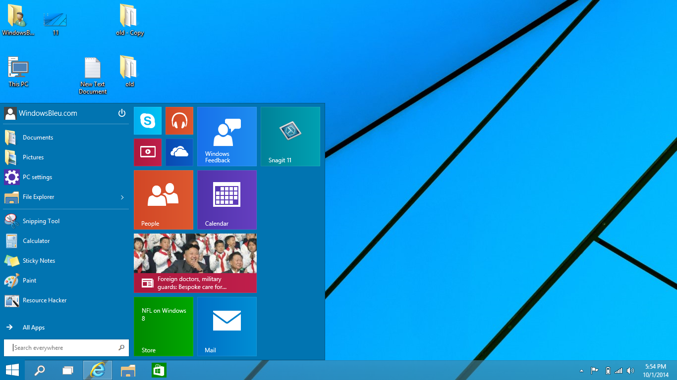Open Task View on the taskbar
Image resolution: width=677 pixels, height=380 pixels.
tap(68, 370)
